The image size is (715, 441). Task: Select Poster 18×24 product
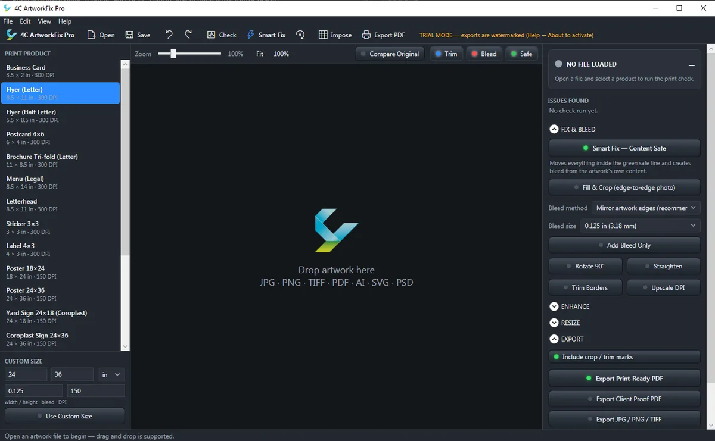tap(60, 272)
